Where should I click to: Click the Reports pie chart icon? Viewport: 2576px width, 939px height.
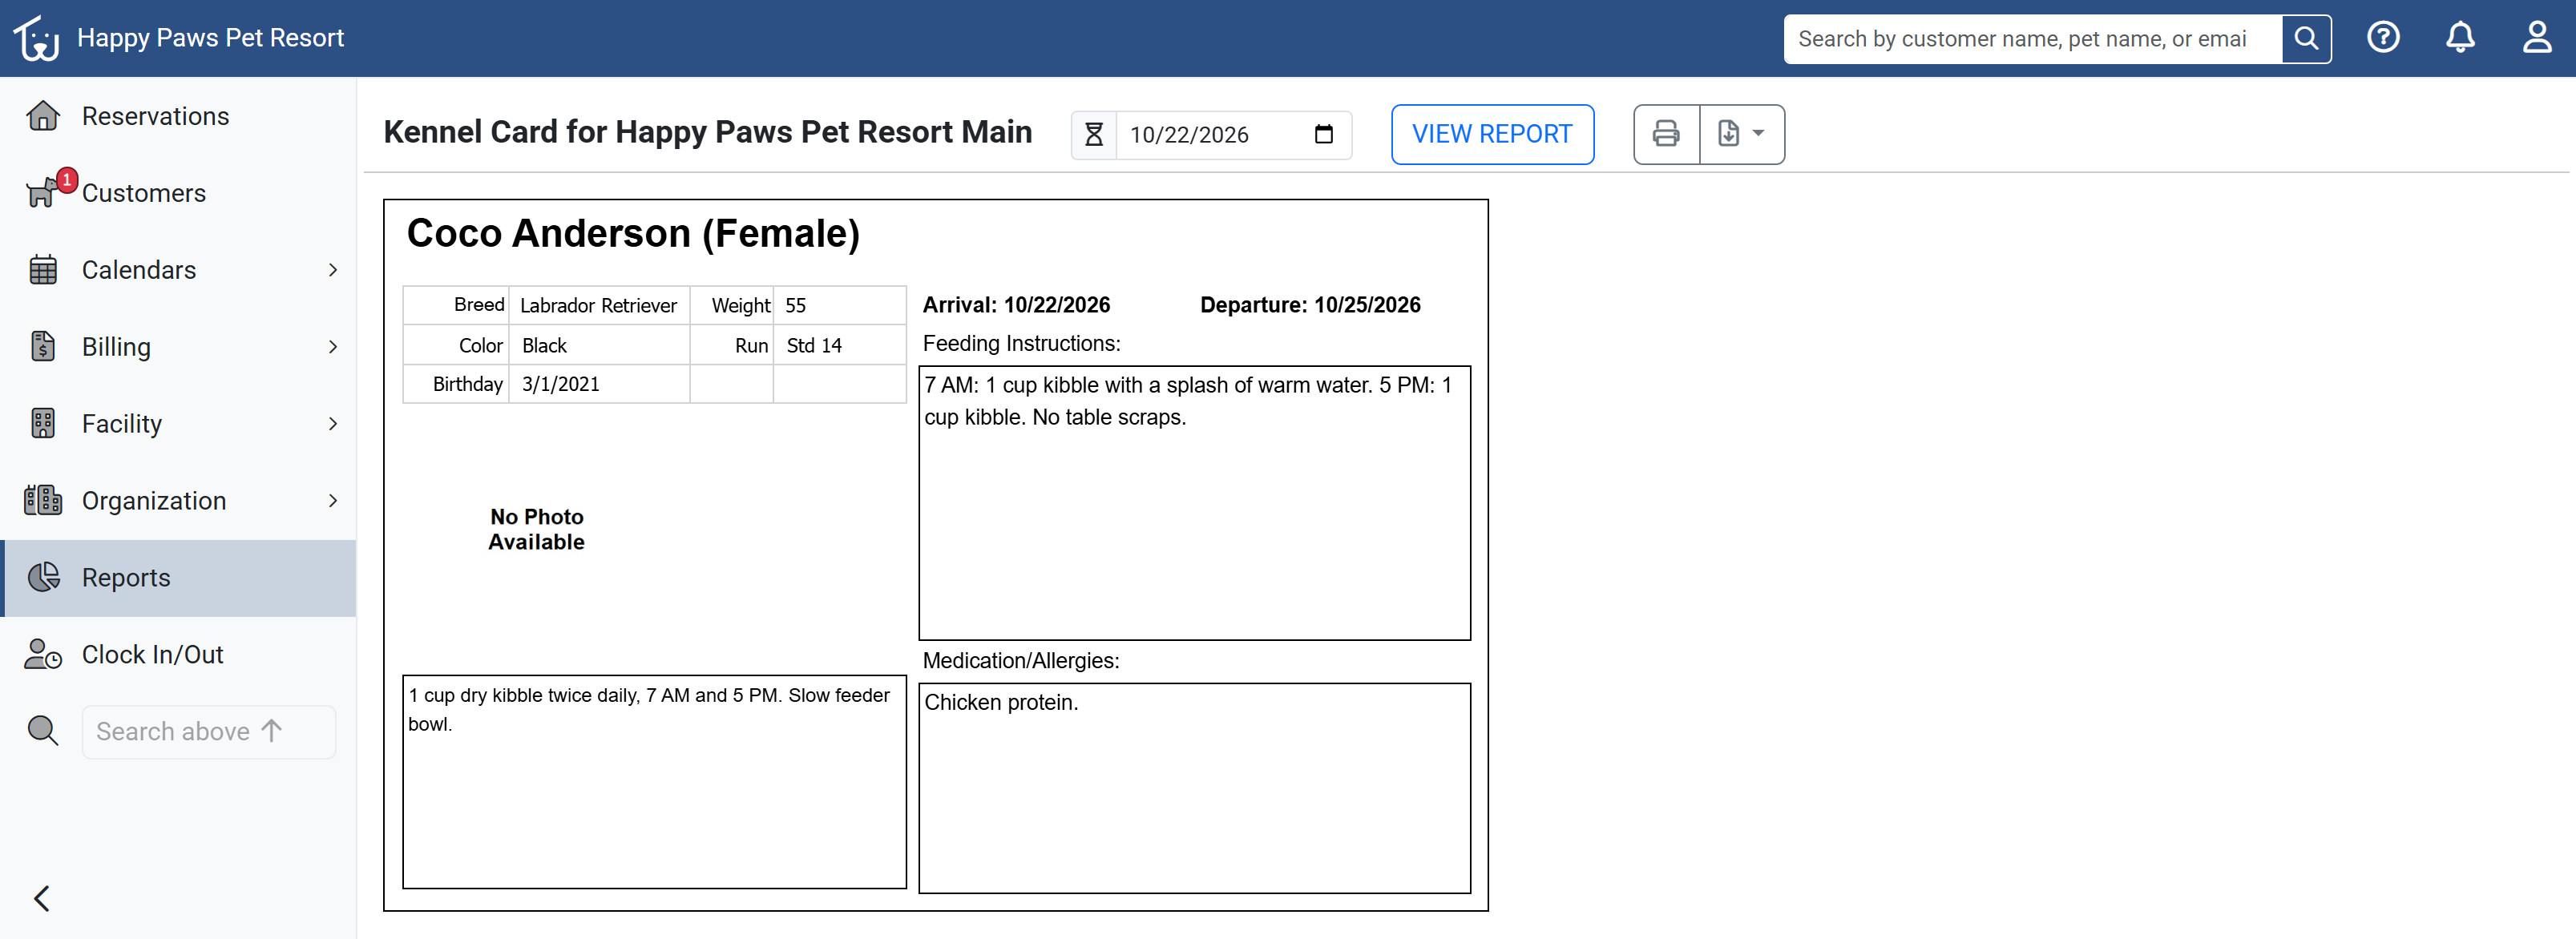coord(43,577)
